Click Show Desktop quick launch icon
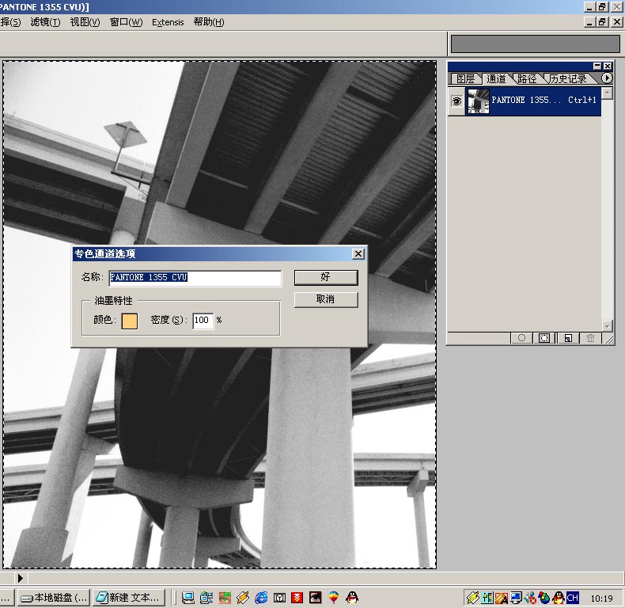 [x=187, y=597]
